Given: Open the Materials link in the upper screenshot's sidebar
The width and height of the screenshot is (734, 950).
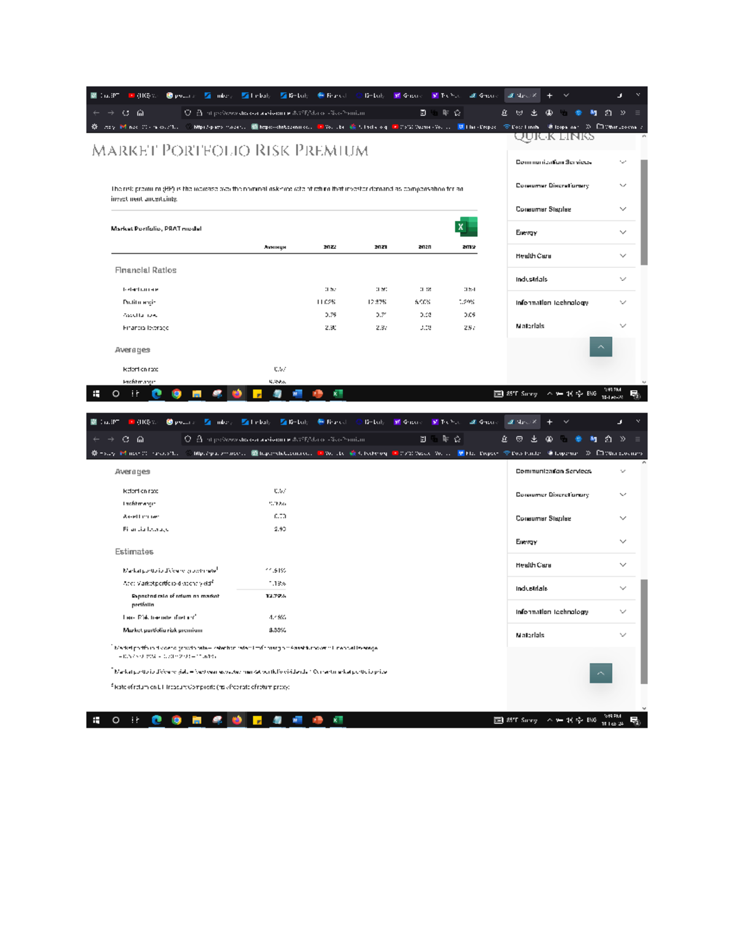Looking at the screenshot, I should (x=571, y=326).
